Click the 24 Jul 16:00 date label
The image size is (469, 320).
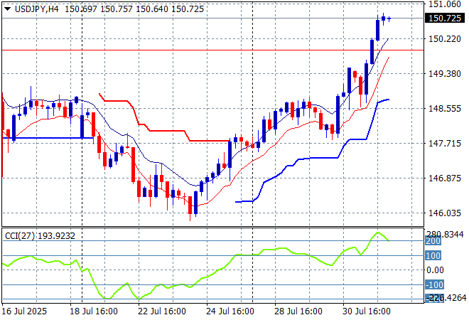pyautogui.click(x=230, y=311)
